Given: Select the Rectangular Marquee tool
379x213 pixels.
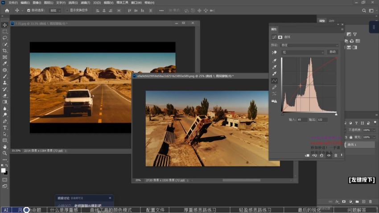Looking at the screenshot, I should (4, 31).
